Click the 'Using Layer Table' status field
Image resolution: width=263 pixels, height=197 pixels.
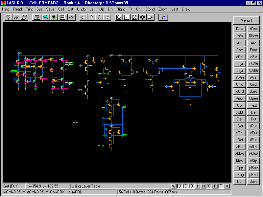(x=119, y=186)
